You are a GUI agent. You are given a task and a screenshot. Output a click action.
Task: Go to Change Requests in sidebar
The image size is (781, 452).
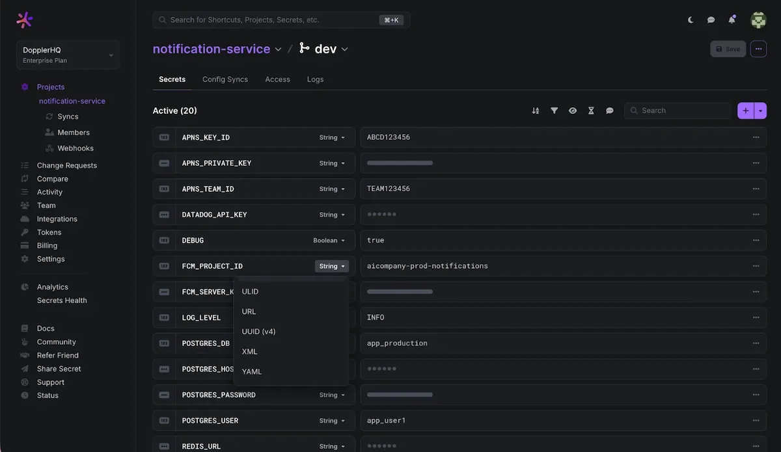tap(66, 165)
